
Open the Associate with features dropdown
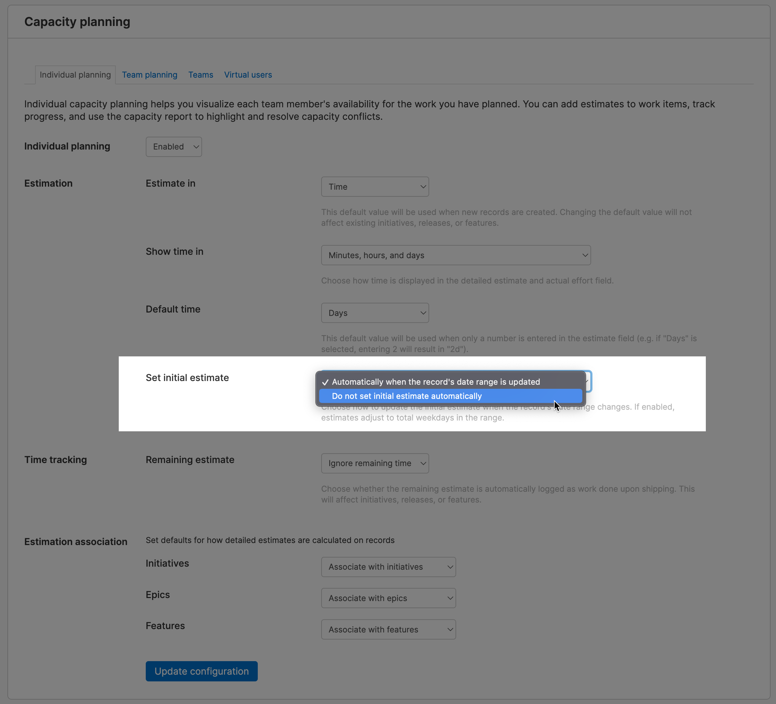pos(388,629)
